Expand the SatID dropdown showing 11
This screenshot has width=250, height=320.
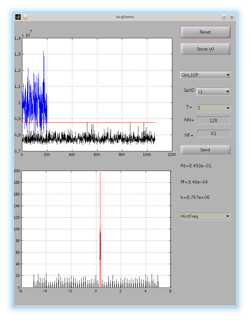[x=213, y=91]
